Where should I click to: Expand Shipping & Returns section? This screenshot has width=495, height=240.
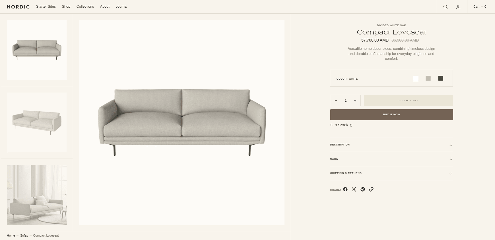pyautogui.click(x=391, y=173)
